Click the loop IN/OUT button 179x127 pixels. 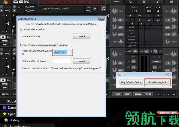pos(149,7)
